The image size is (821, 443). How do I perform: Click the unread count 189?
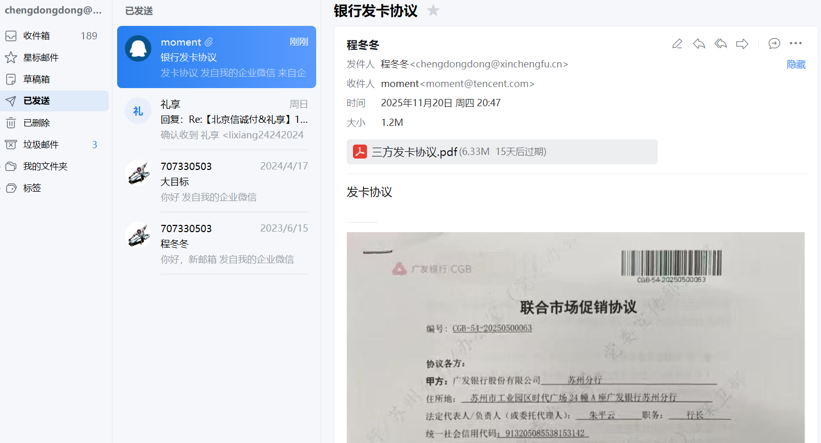pyautogui.click(x=89, y=36)
